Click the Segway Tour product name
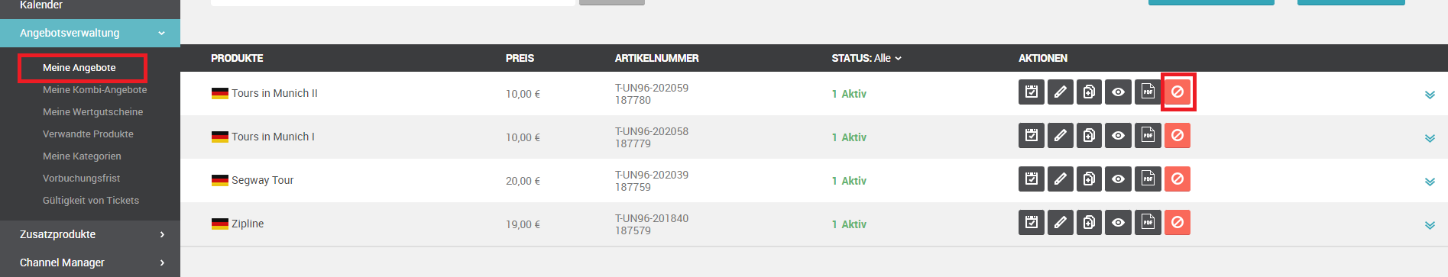 pos(262,180)
